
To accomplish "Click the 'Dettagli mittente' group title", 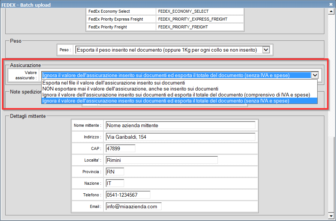I will pos(28,116).
